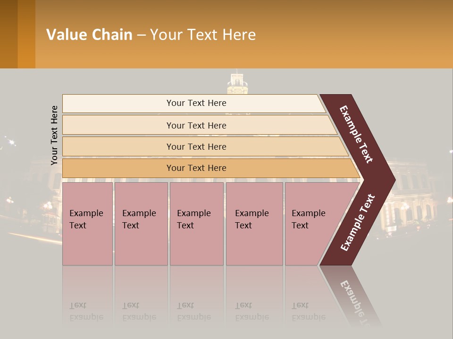Image resolution: width=453 pixels, height=339 pixels.
Task: Select the darkest orange "Your Text Here" bar
Action: coord(196,168)
